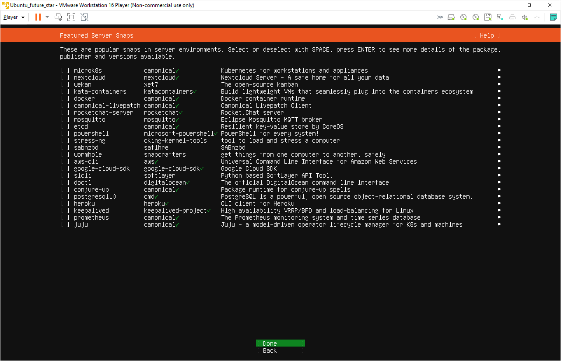Viewport: 561px width, 361px height.
Task: Click the CD/DVD drive icon next to the hard disk icon
Action: pyautogui.click(x=463, y=17)
